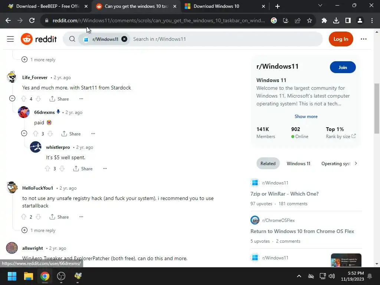Open the r/ChromeOSFlex community link

(x=278, y=220)
